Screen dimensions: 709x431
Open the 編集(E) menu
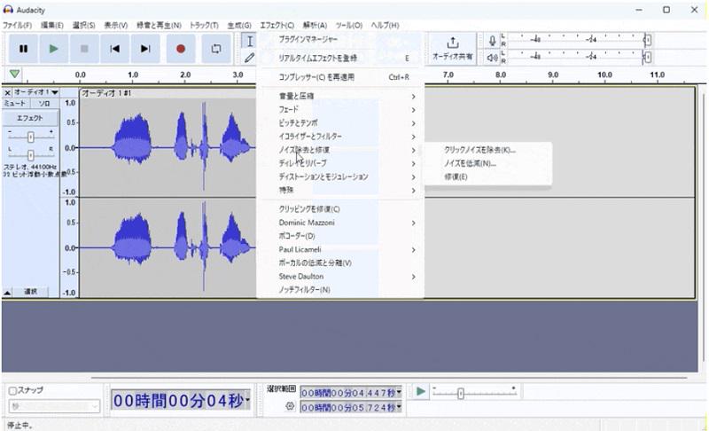[52, 26]
